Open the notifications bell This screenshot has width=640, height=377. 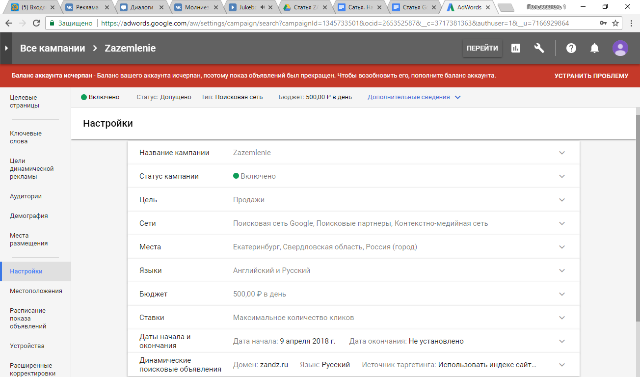(x=594, y=48)
